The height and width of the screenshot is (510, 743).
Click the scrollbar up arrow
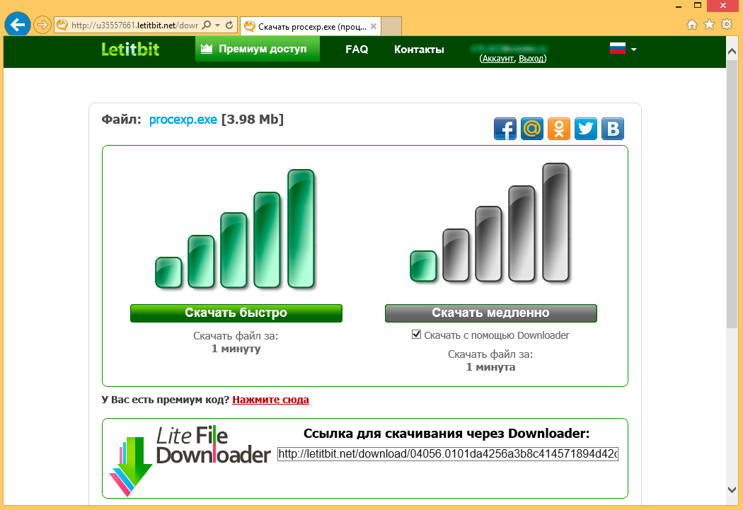[x=732, y=51]
